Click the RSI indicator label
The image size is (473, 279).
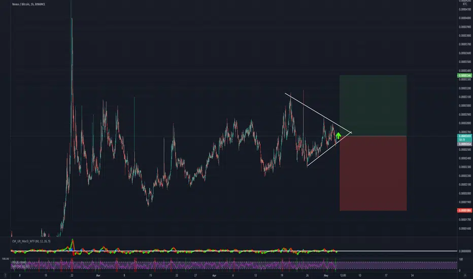point(19,262)
